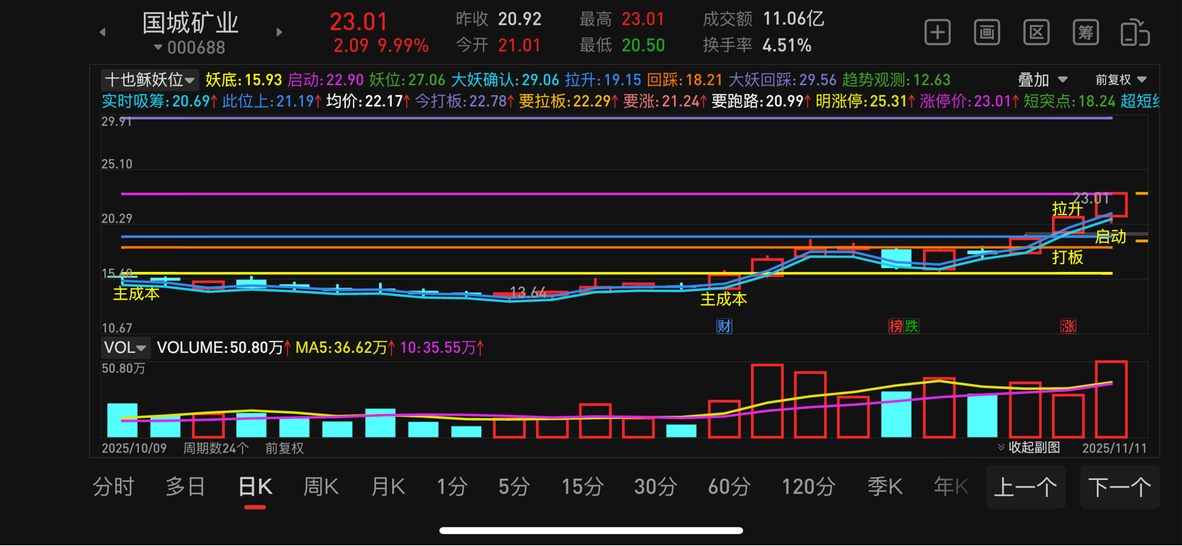1182x546 pixels.
Task: Collapse sub-chart via 收起副图
Action: click(1029, 447)
